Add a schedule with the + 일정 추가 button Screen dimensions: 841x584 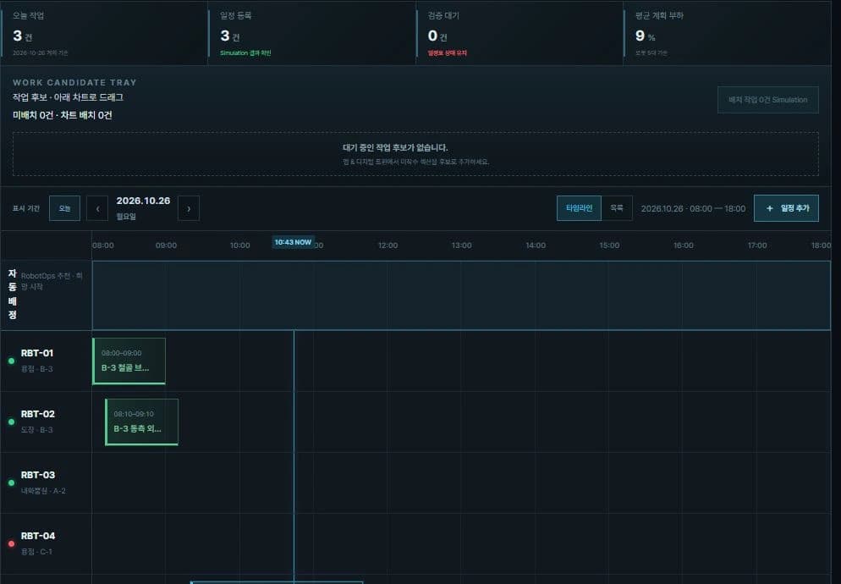coord(786,208)
